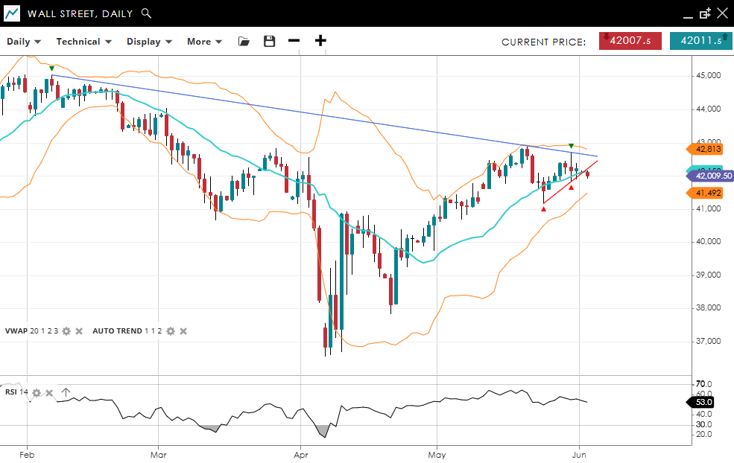Remove the VWAP indicator

point(79,331)
